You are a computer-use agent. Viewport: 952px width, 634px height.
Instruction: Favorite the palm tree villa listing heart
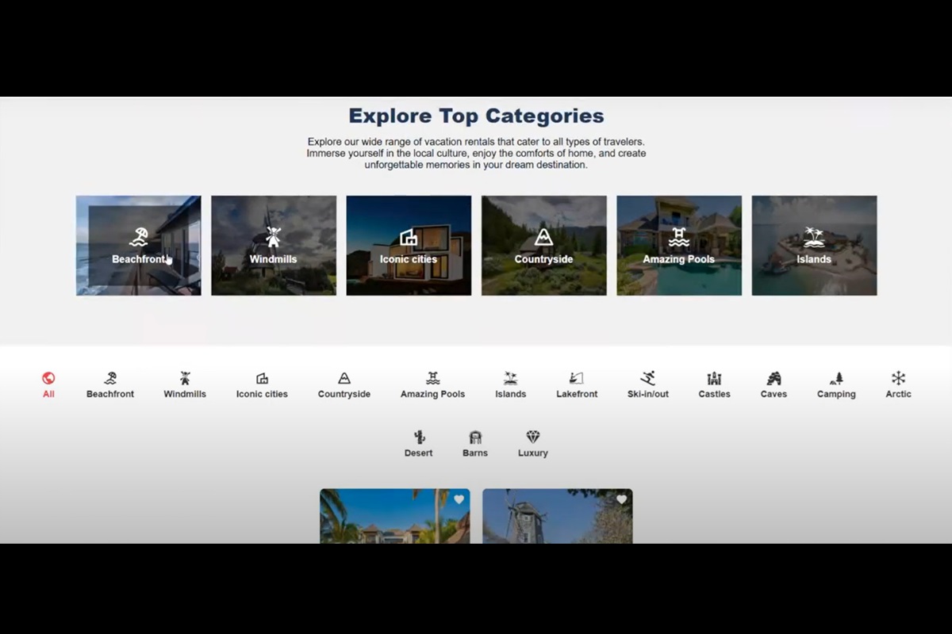pos(459,499)
